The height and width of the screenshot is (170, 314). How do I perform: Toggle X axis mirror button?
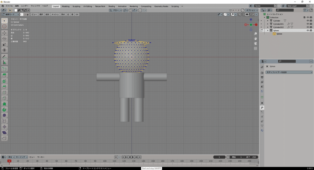[x=233, y=10]
